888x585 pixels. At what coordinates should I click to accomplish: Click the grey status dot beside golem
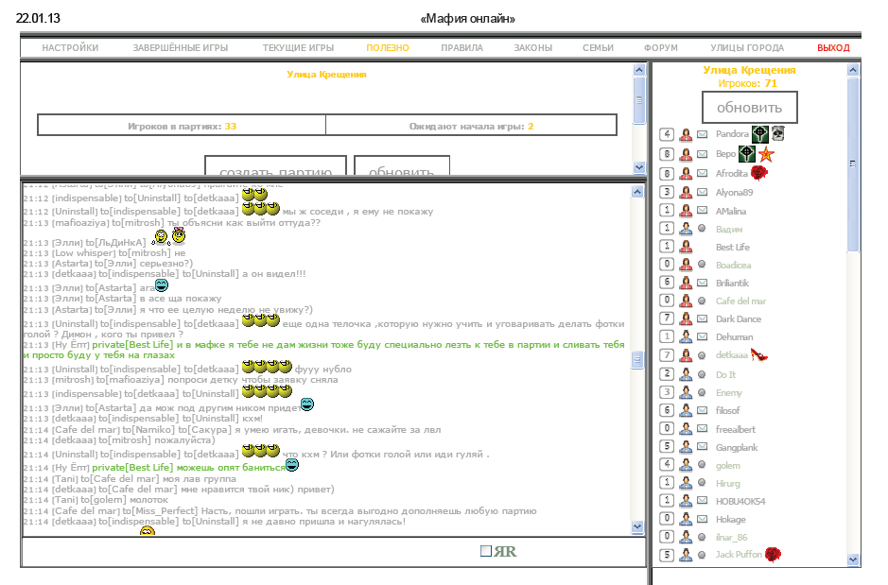coord(703,464)
